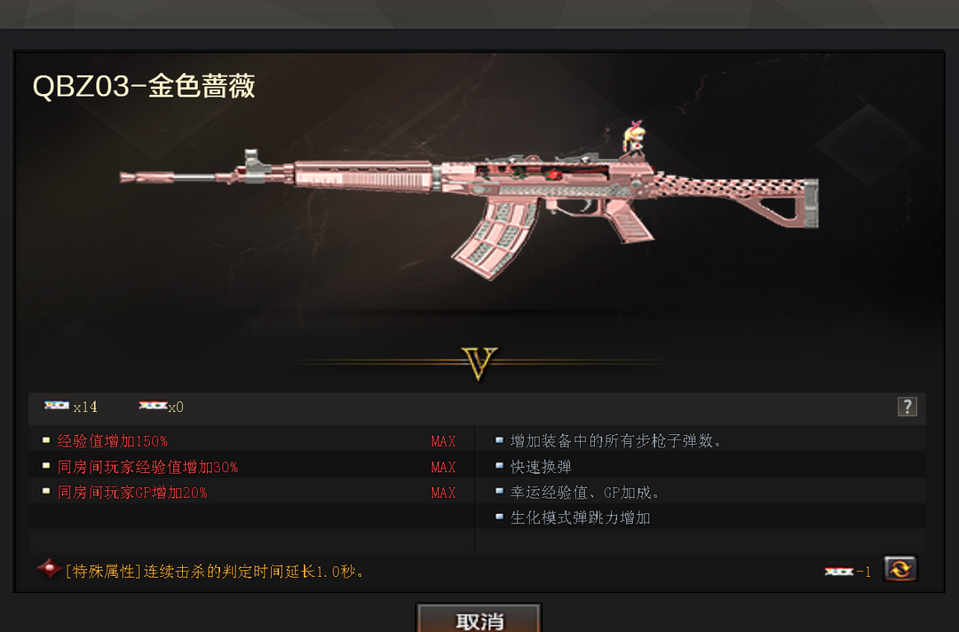
Task: Click the red ticket cost icon showing -1
Action: 839,572
